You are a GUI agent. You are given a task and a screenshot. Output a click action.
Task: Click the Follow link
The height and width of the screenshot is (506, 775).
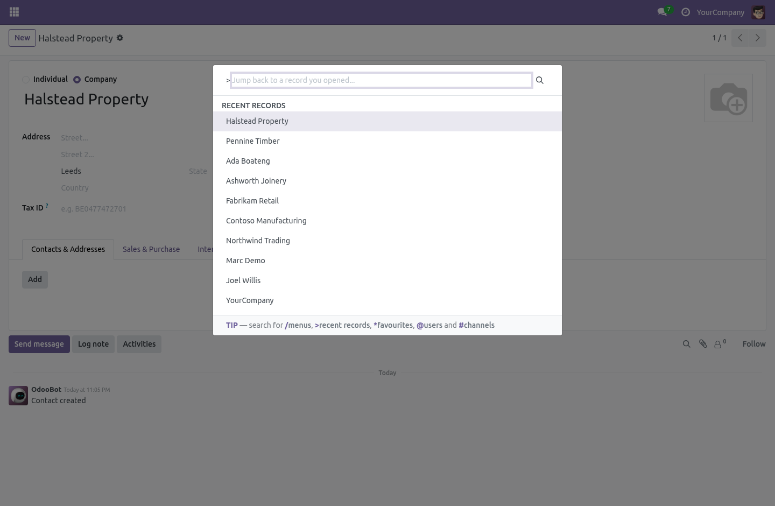pos(754,344)
